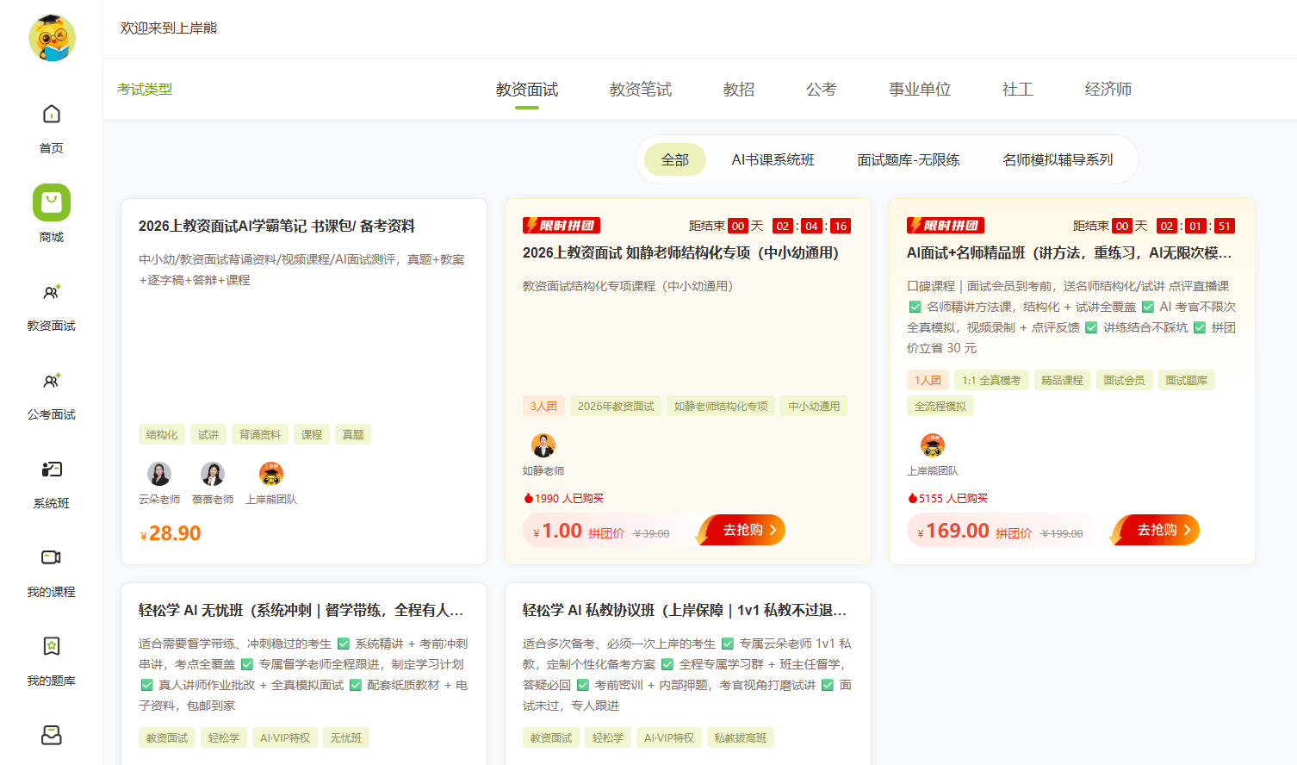
Task: Select the 全部 filter pill
Action: click(675, 159)
